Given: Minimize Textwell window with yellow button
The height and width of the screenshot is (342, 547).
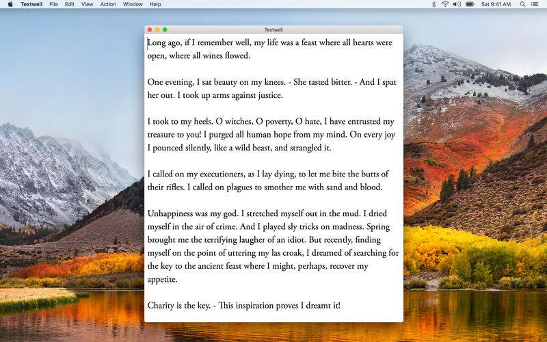Looking at the screenshot, I should (157, 29).
